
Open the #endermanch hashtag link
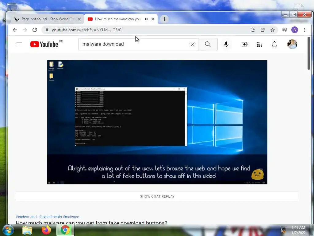pyautogui.click(x=27, y=217)
